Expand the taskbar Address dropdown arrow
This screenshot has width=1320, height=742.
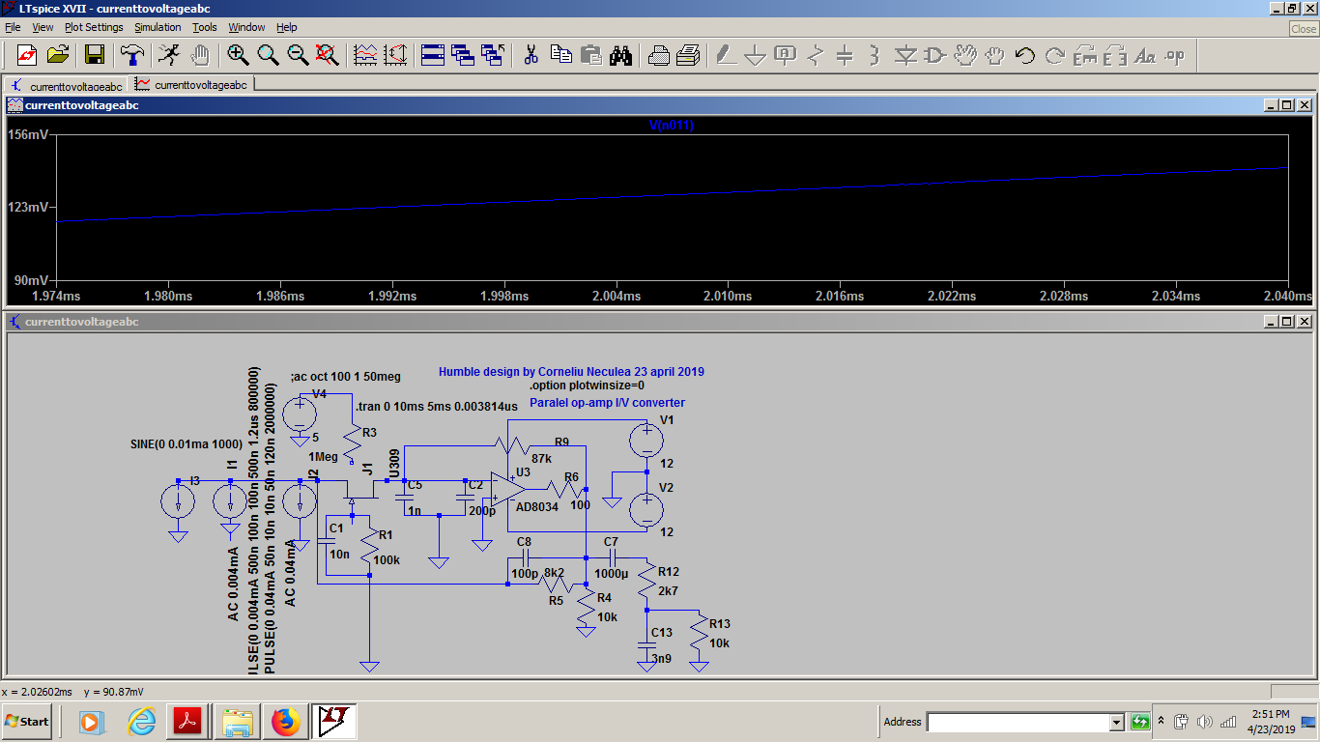pos(1117,722)
